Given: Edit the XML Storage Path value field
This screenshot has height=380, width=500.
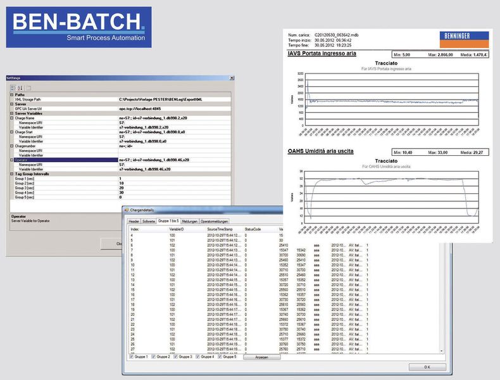Looking at the screenshot, I should pos(174,99).
